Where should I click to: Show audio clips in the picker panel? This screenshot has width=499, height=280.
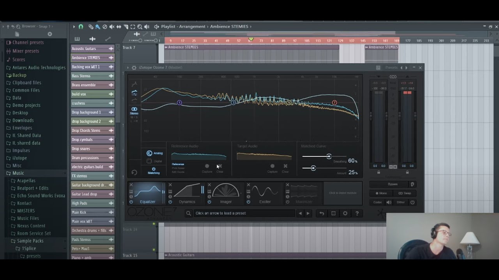point(92,39)
